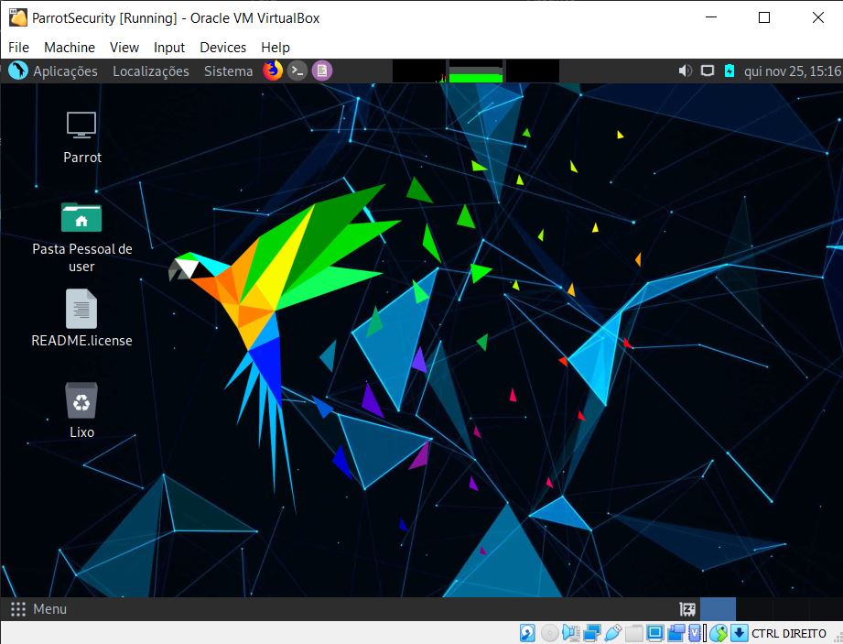Click the network adapters status icon
This screenshot has height=644, width=843.
(x=592, y=633)
